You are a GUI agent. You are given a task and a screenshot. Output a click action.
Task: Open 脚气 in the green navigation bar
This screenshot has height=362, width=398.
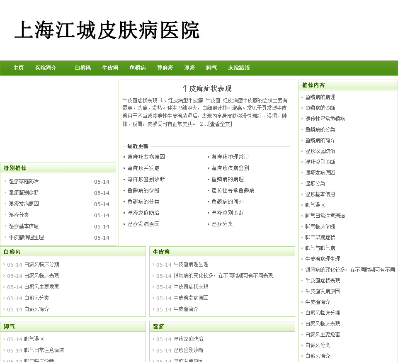(211, 68)
